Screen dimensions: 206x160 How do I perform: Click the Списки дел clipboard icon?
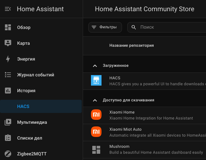click(x=8, y=138)
